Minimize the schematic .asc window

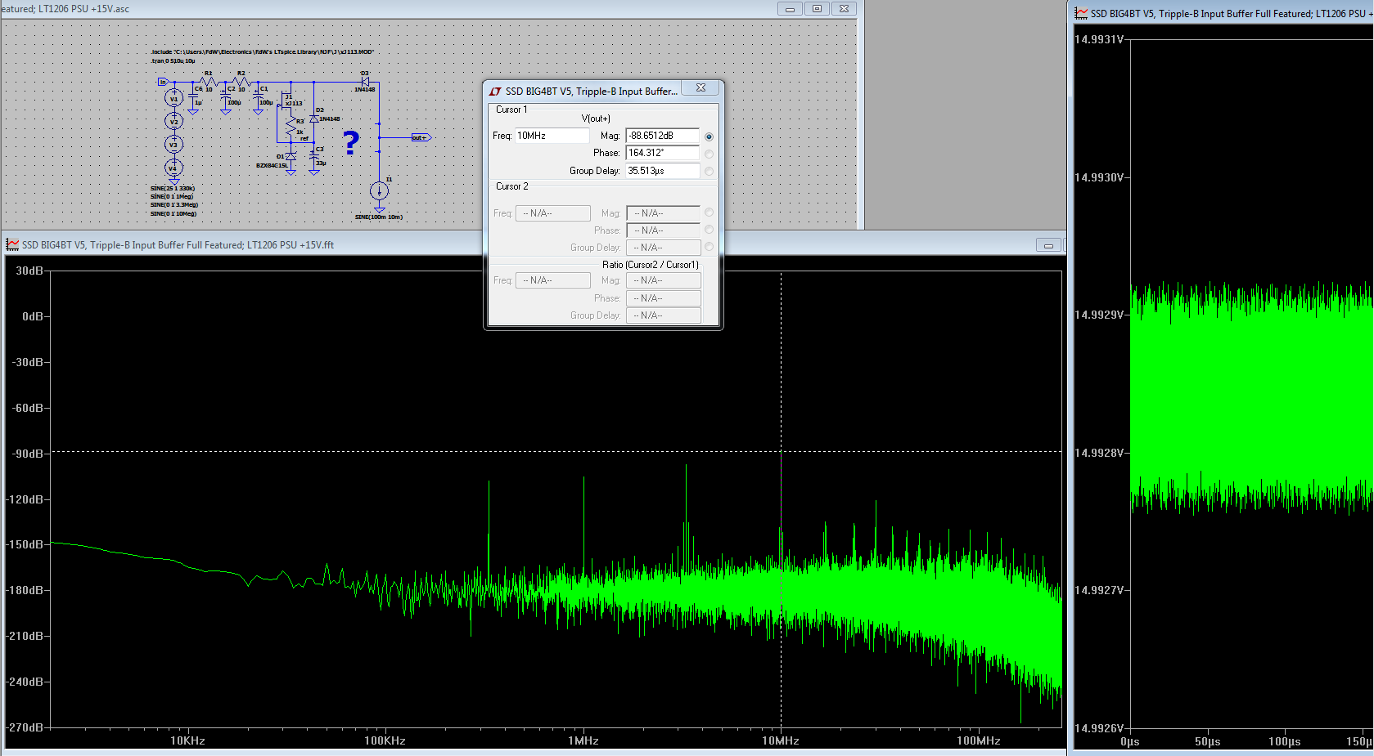pyautogui.click(x=790, y=9)
